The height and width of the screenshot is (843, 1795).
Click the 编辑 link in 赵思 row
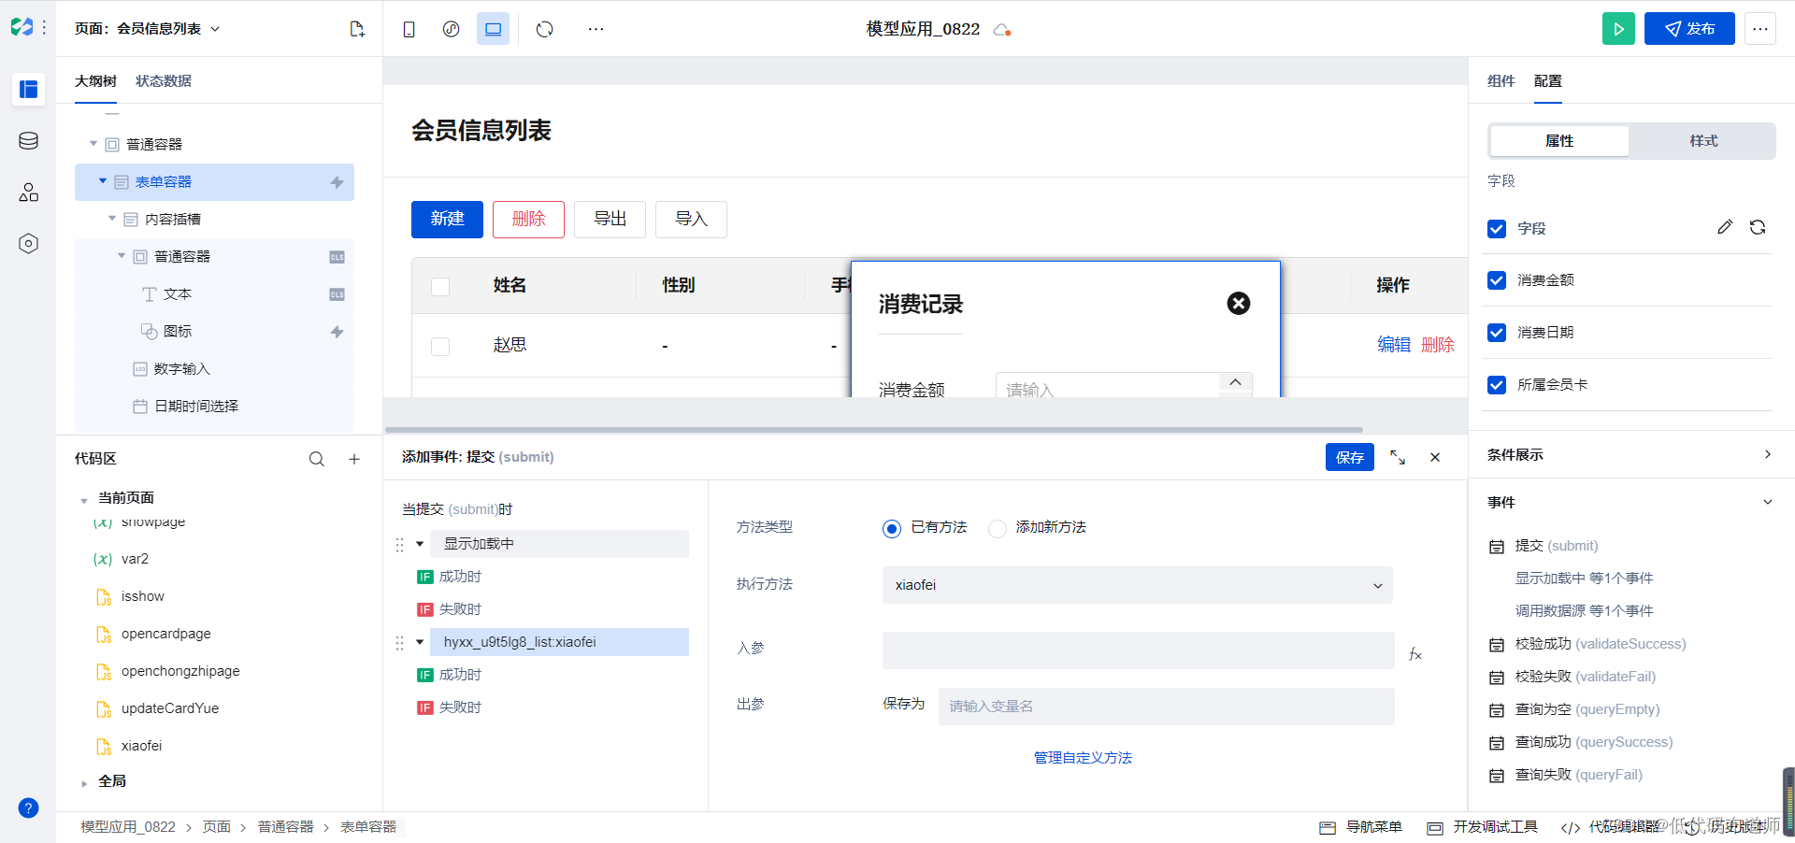pos(1394,345)
